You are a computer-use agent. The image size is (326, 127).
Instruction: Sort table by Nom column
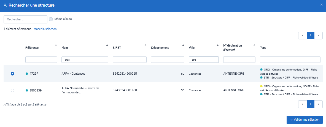click(x=107, y=45)
